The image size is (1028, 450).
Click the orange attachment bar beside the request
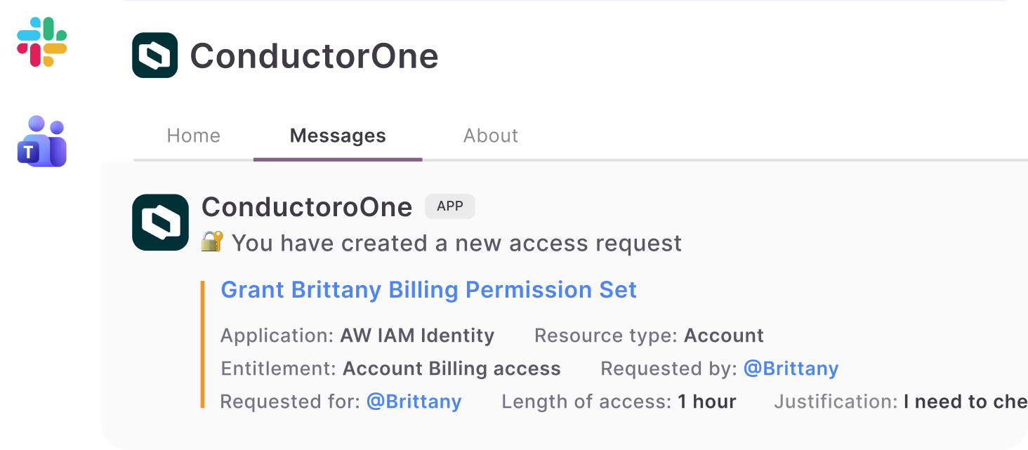pos(202,344)
